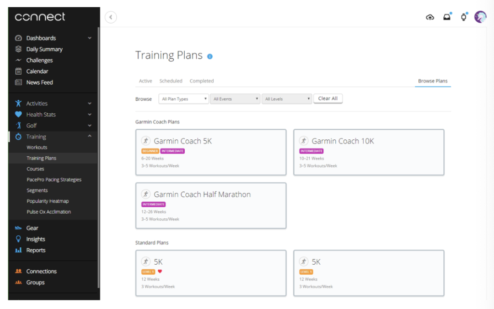Switch to the Completed tab

tap(202, 81)
